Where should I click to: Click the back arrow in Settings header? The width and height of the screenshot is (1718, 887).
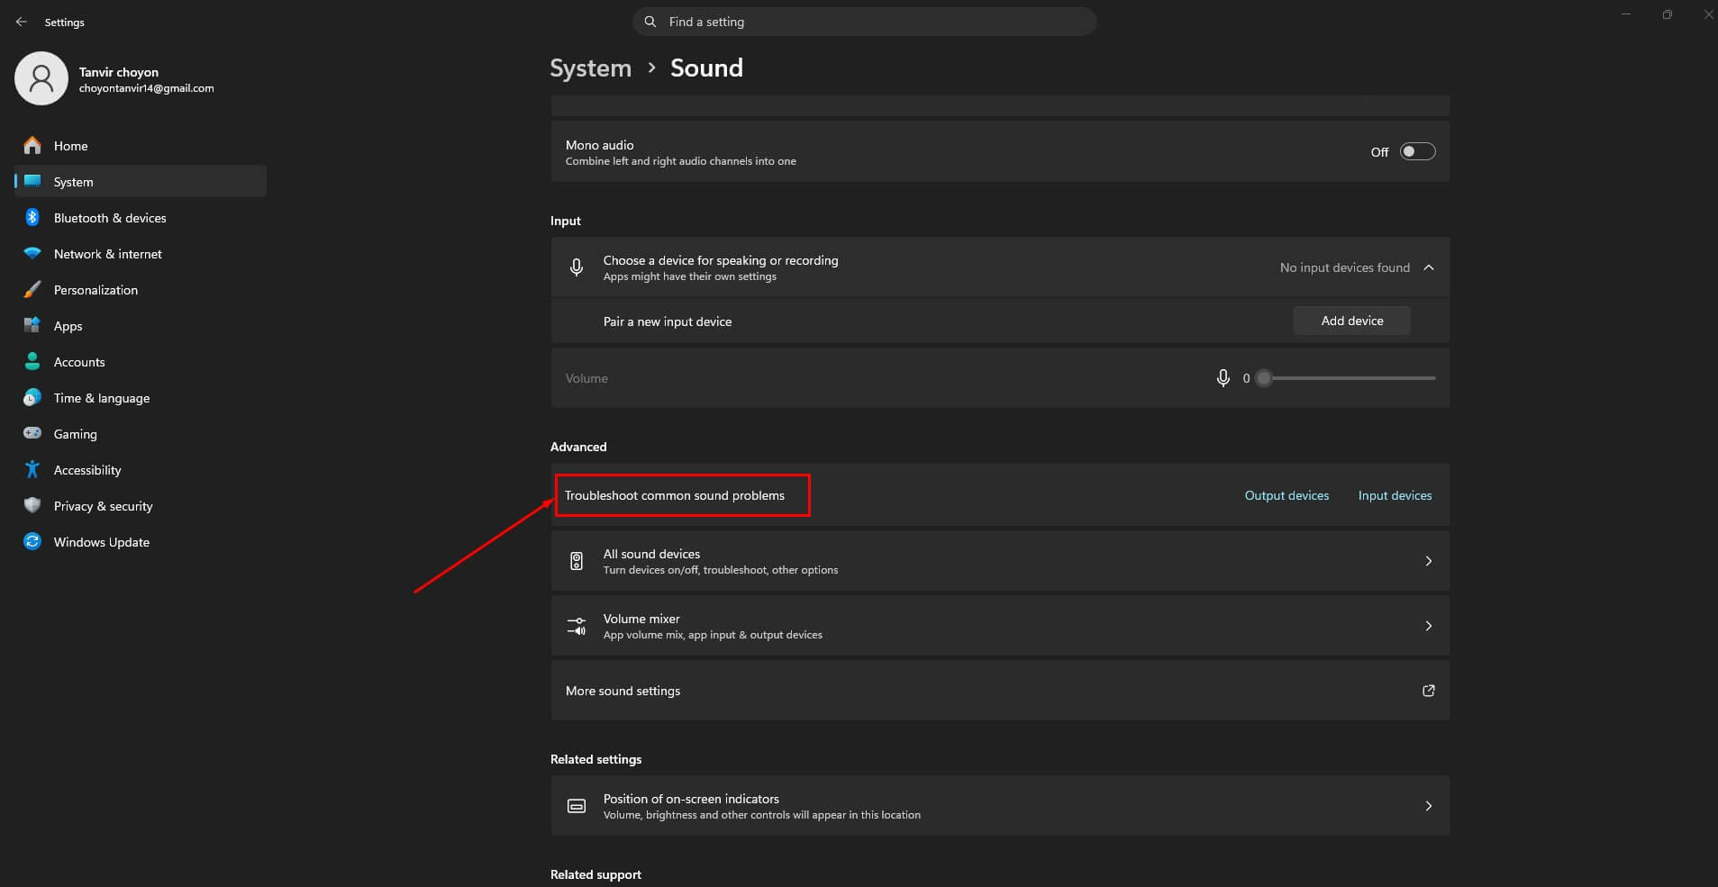pos(22,22)
